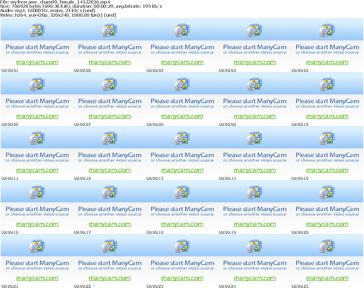Click ManyCam webcam icon in 00:00:08 frame

182,84
